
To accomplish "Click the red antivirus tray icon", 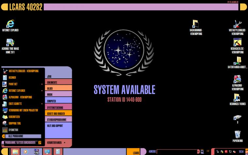I will point(226,151).
